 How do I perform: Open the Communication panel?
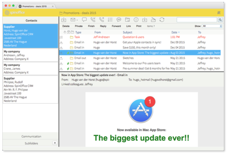point(31,136)
